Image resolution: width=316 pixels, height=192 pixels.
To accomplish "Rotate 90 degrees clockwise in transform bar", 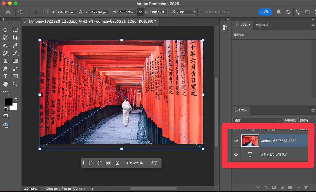I will [x=100, y=163].
